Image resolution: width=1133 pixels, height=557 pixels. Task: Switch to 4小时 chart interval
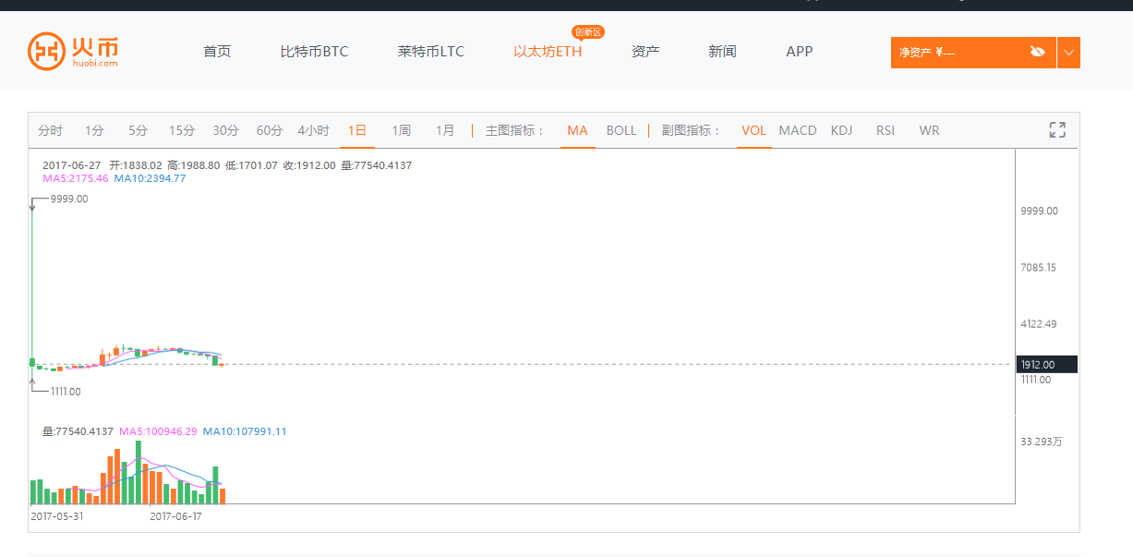point(313,130)
